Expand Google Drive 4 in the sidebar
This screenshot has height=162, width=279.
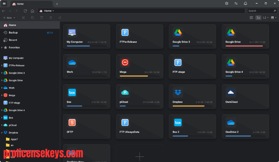[2, 110]
